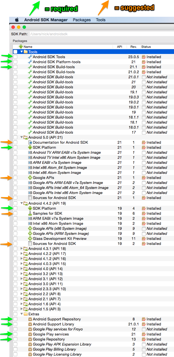Click Installed status icon for Android SDK Tools
174x357 pixels.
coord(144,57)
